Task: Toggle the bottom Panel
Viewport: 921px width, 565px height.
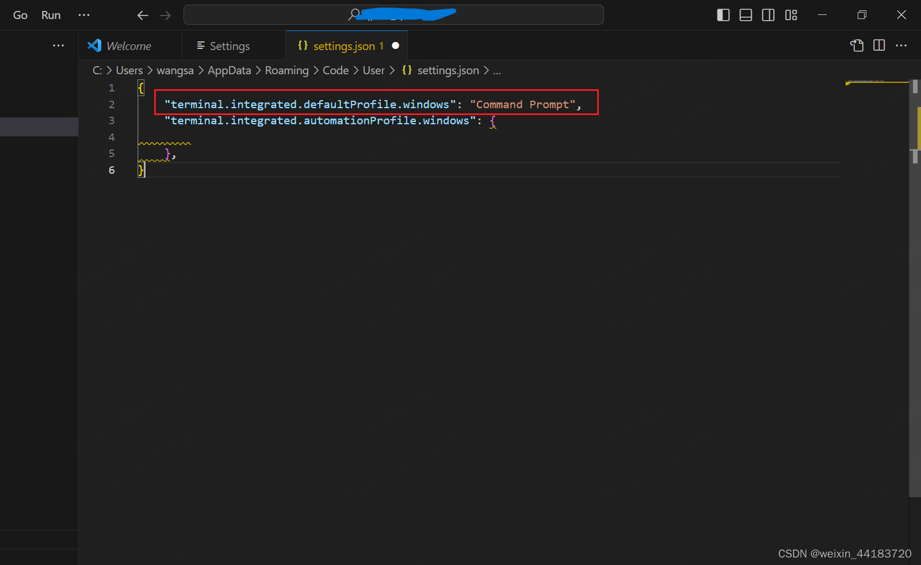Action: 746,15
